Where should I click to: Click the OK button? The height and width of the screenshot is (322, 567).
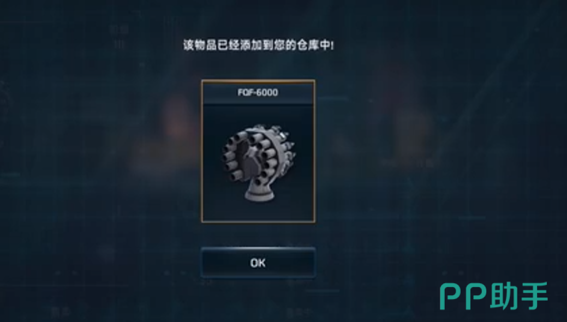(x=258, y=263)
